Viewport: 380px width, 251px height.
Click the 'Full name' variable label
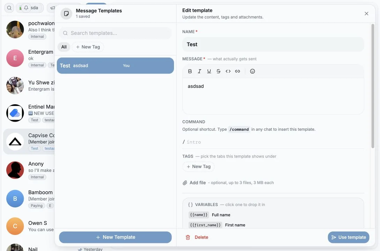tap(221, 215)
